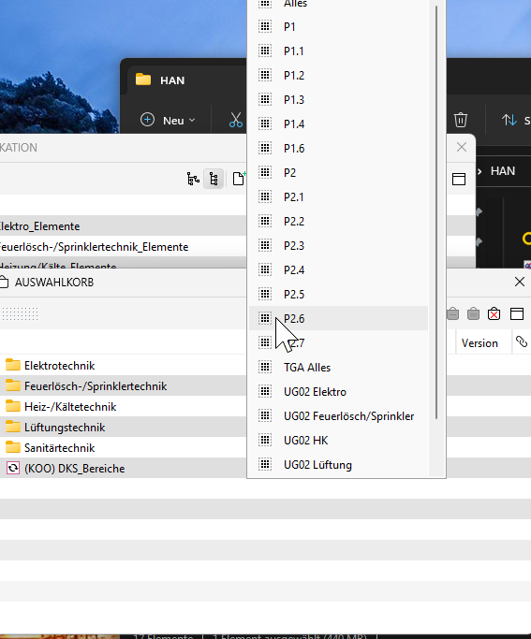Choose the UG02 Elektro entry
Image resolution: width=531 pixels, height=639 pixels.
coord(338,392)
